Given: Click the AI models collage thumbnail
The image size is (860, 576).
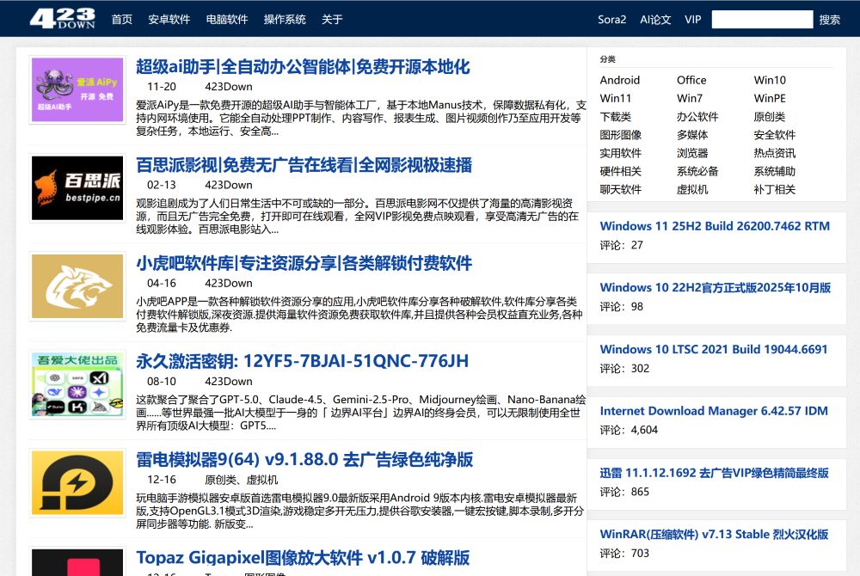Looking at the screenshot, I should point(77,384).
